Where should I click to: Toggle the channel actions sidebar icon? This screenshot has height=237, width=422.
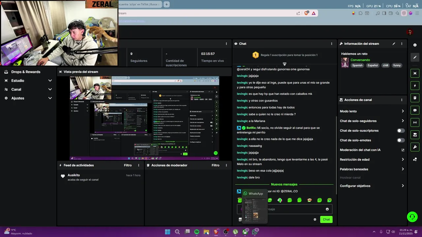pos(415,135)
